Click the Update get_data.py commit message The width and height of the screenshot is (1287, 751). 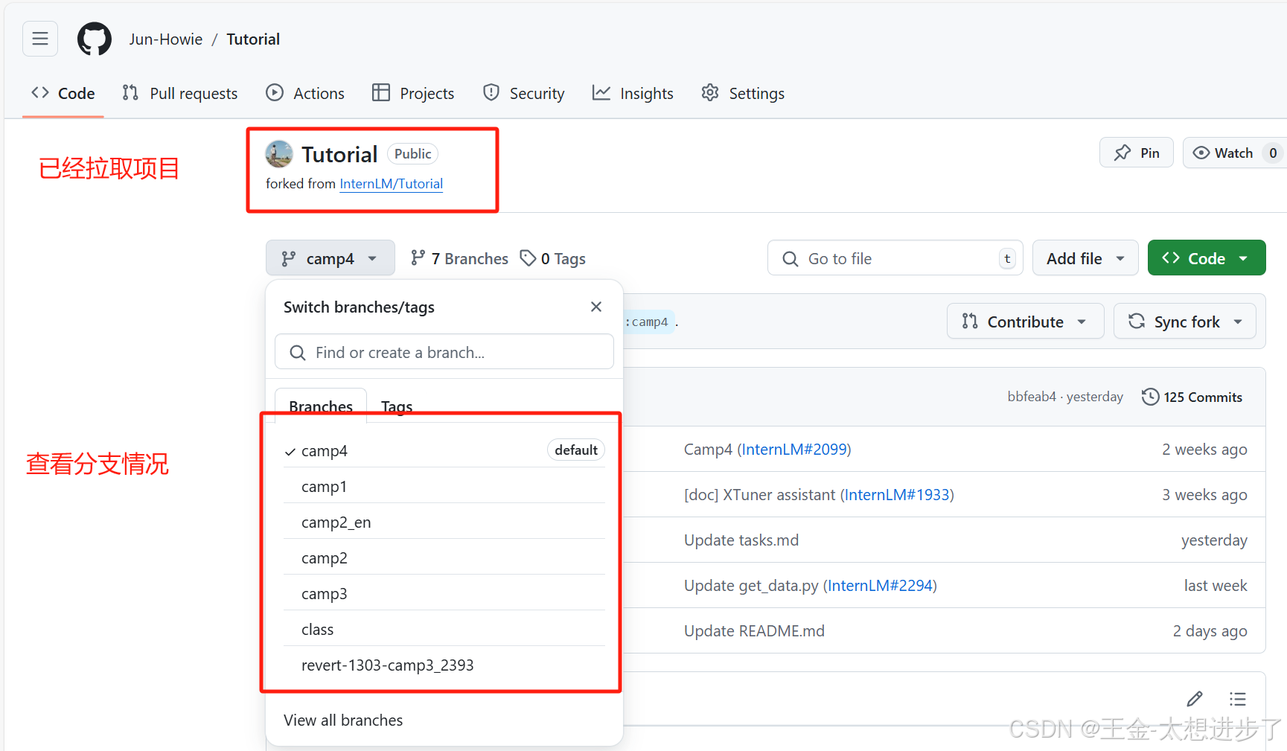[751, 586]
